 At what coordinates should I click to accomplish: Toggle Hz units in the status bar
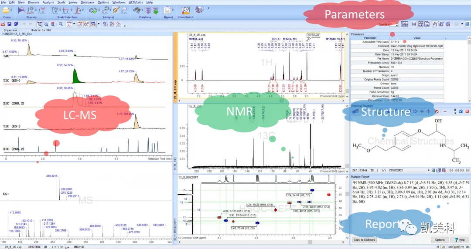[x=462, y=247]
